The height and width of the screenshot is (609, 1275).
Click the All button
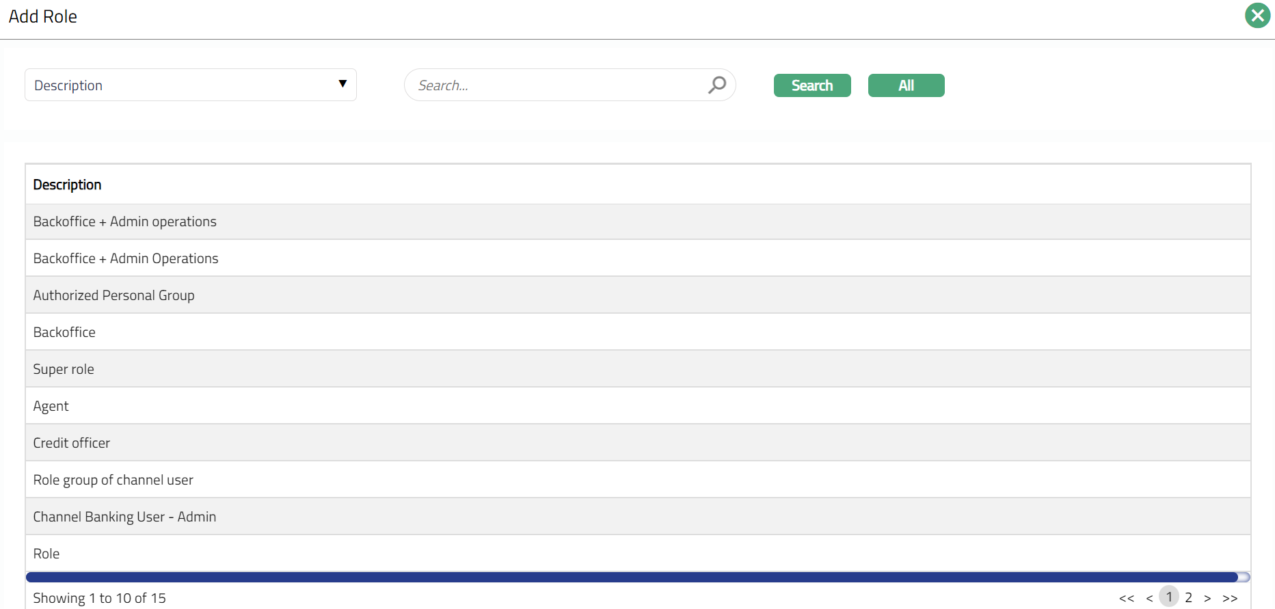[906, 85]
